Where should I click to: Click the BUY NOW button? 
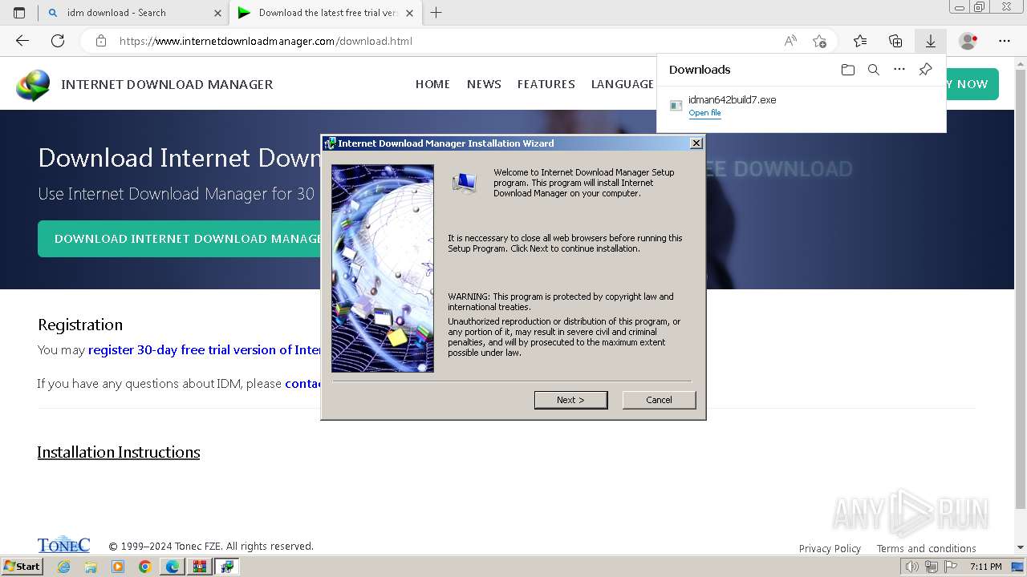click(972, 84)
